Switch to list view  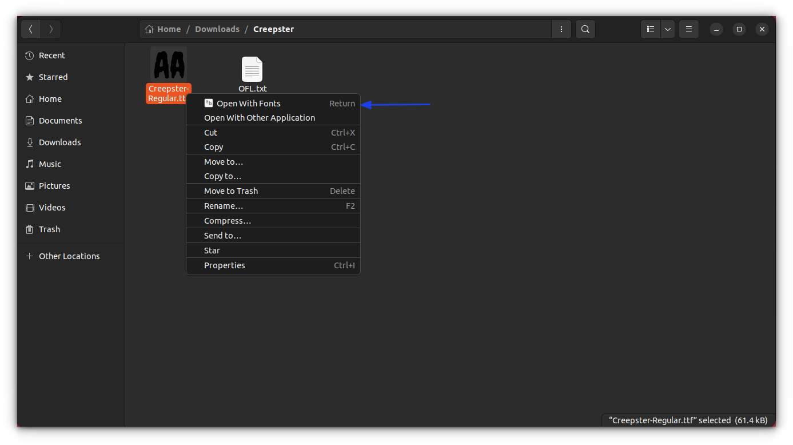point(650,29)
